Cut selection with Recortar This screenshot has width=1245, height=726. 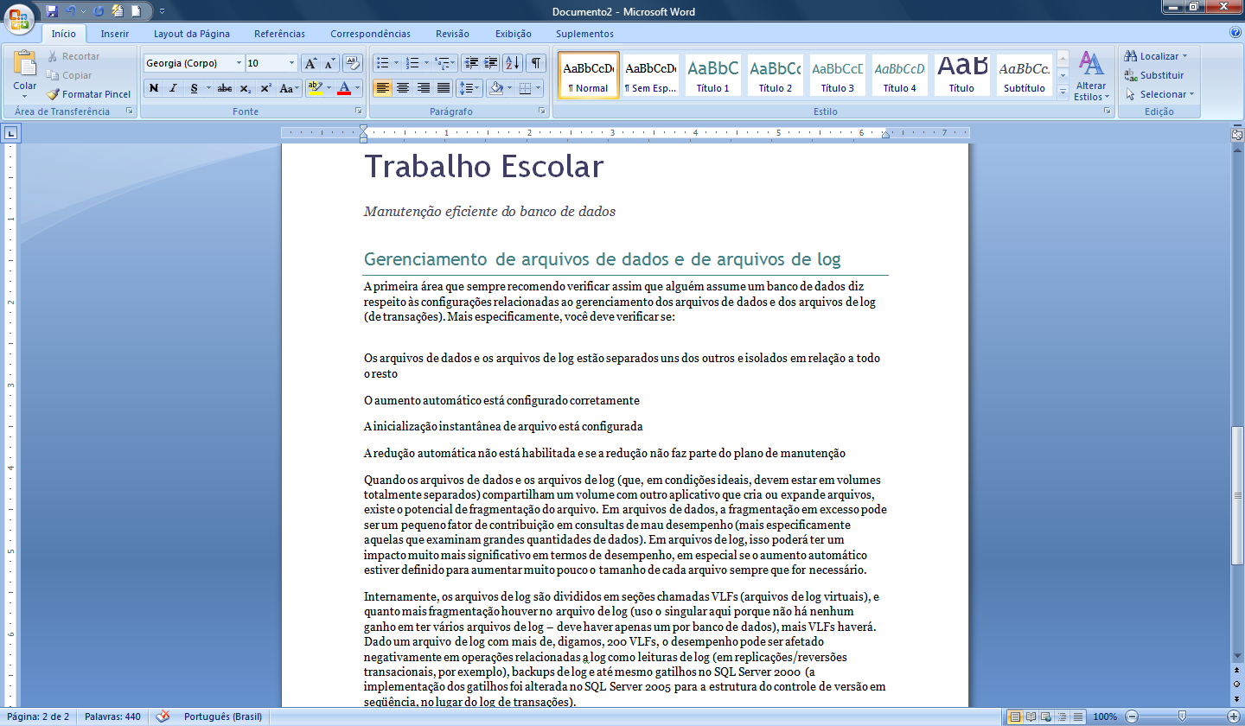73,56
